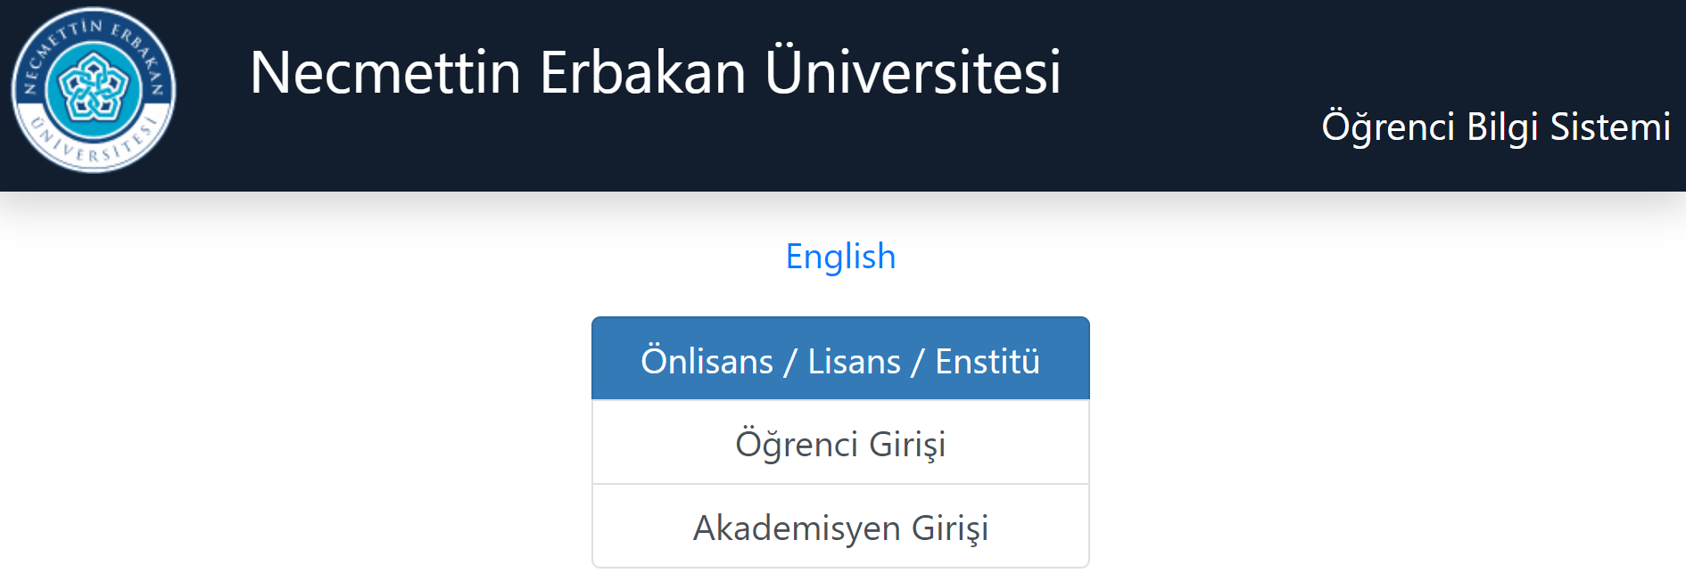Click the word Enstitü in the blue heading
Viewport: 1686px width, 573px height.
click(x=987, y=362)
